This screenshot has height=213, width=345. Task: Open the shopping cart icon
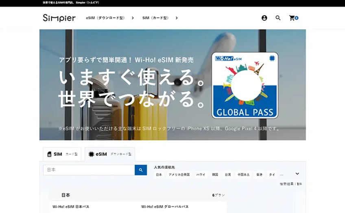tap(292, 18)
